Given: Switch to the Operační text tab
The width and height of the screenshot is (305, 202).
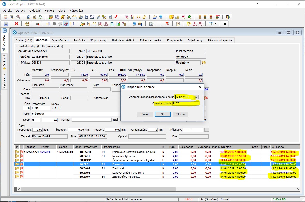Looking at the screenshot, I should [60, 40].
